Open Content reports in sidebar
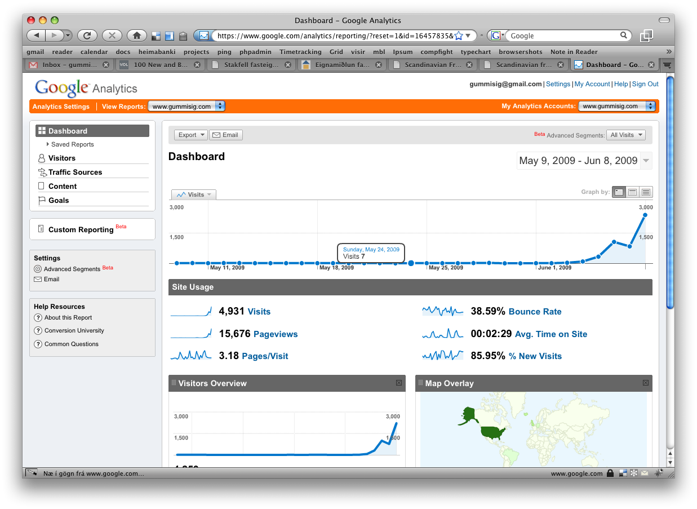 coord(63,187)
